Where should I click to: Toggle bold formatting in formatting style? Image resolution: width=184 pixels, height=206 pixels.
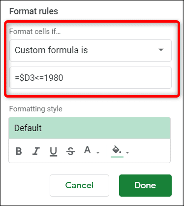pyautogui.click(x=19, y=151)
